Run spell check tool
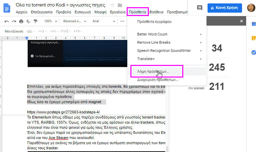This screenshot has height=152, width=256. (x=28, y=21)
